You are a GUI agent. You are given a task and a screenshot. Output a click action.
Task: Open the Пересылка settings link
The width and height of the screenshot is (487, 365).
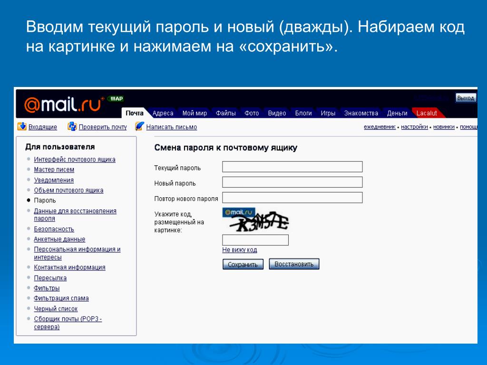click(50, 278)
